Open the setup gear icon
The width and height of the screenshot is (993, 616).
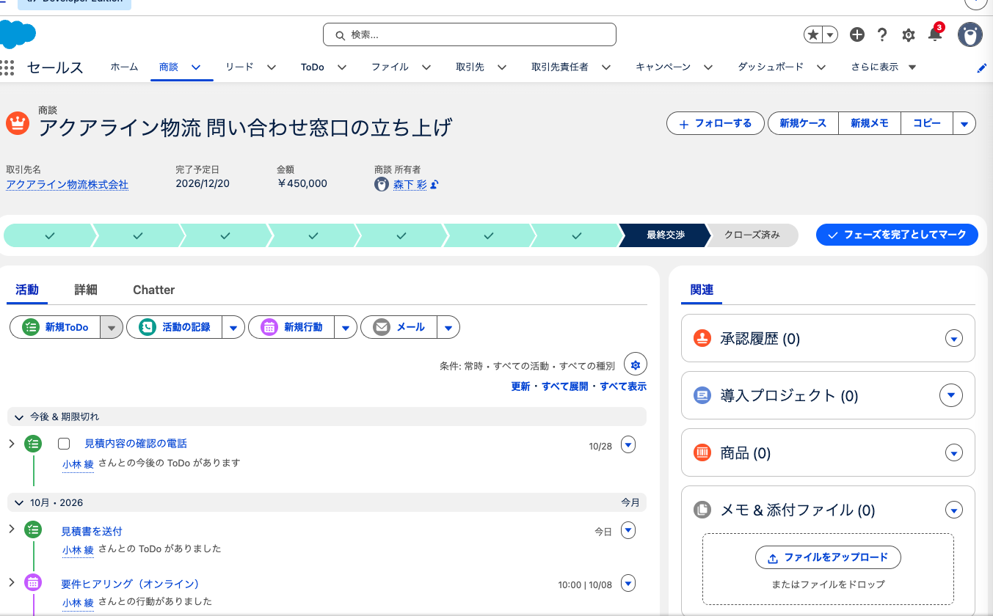tap(909, 35)
